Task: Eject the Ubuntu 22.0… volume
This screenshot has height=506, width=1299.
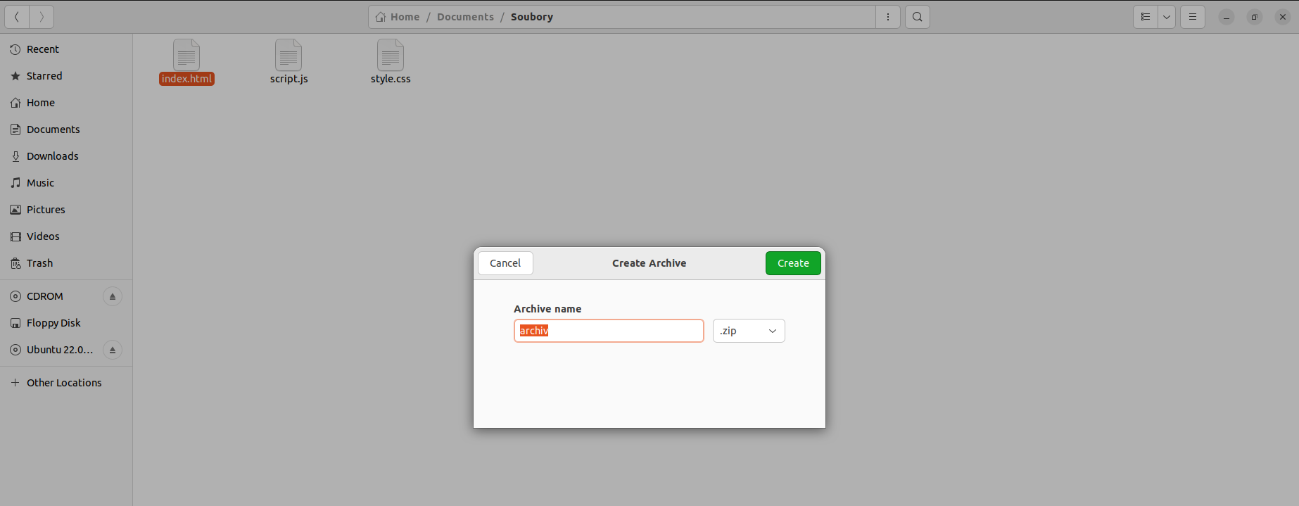Action: coord(113,350)
